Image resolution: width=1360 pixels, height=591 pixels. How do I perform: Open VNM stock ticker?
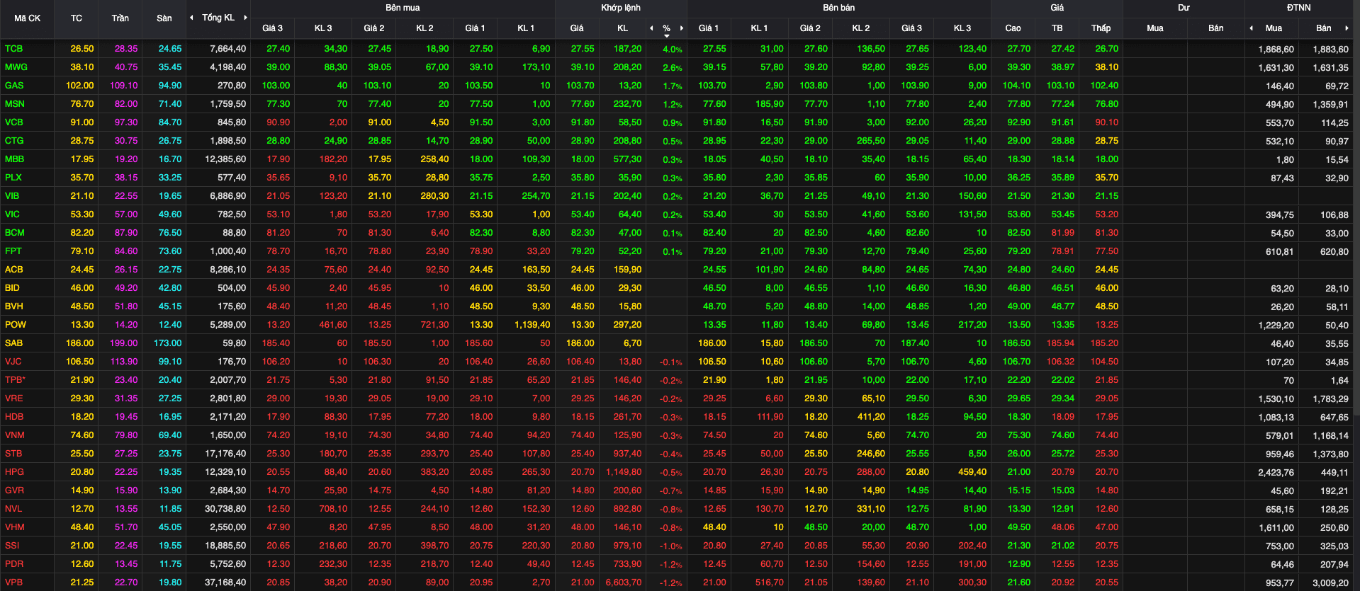point(14,435)
